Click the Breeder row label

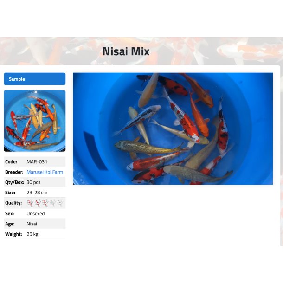pyautogui.click(x=14, y=172)
